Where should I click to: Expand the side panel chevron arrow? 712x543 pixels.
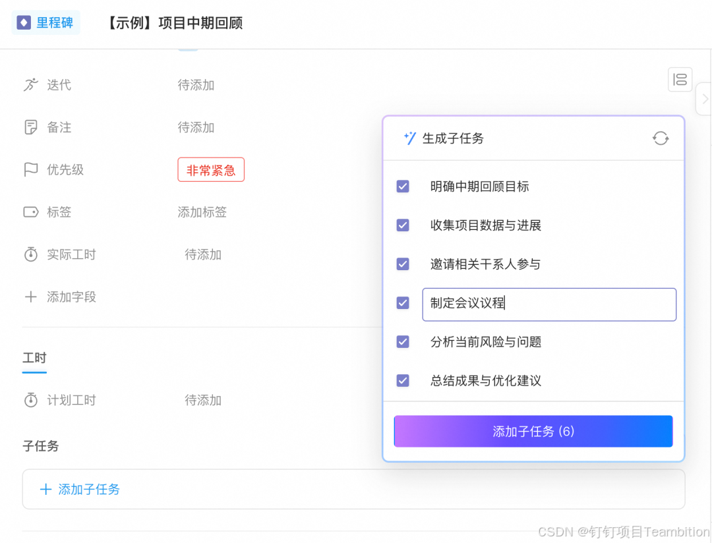coord(705,99)
